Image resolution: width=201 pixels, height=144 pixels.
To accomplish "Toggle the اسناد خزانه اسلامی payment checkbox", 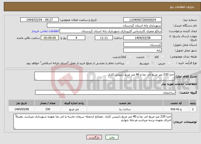I will point(128,63).
